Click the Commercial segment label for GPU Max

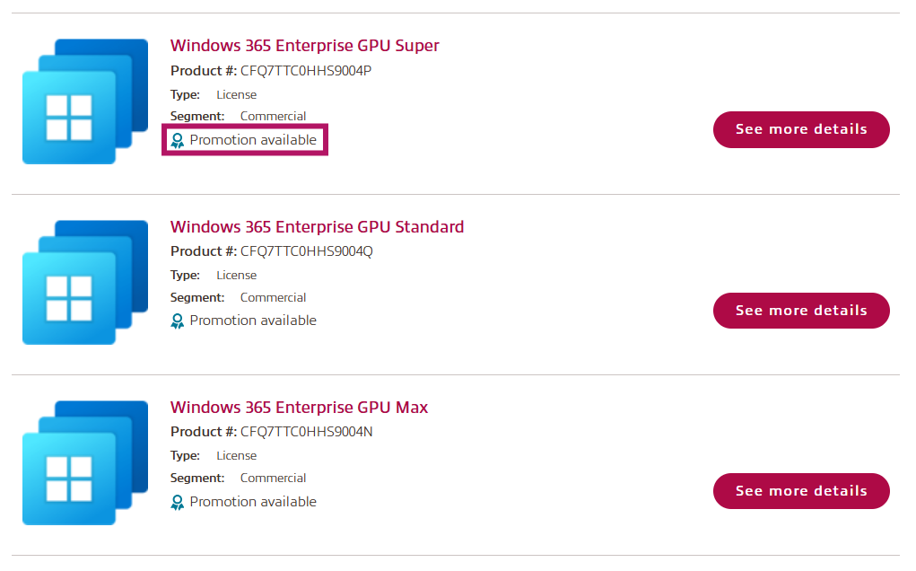273,478
